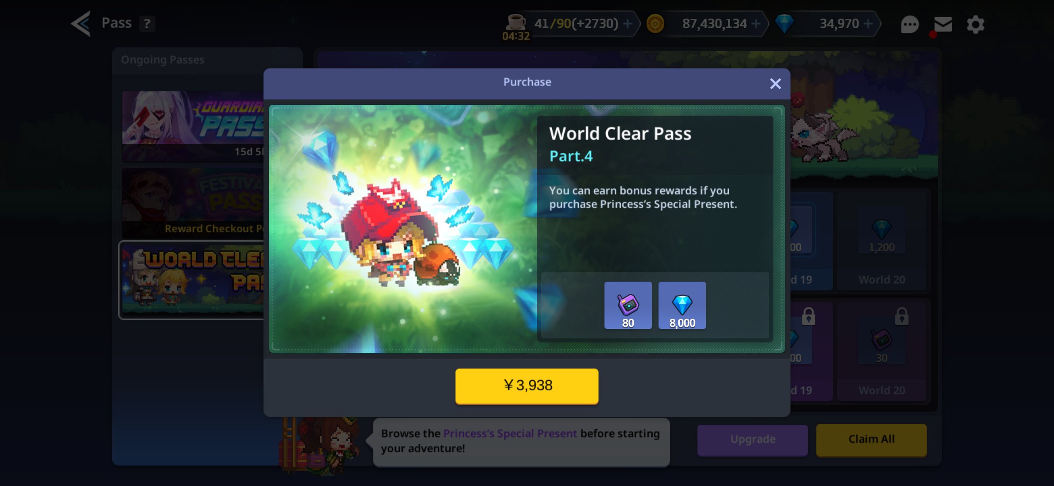Open the Pass help question mark

pyautogui.click(x=147, y=24)
